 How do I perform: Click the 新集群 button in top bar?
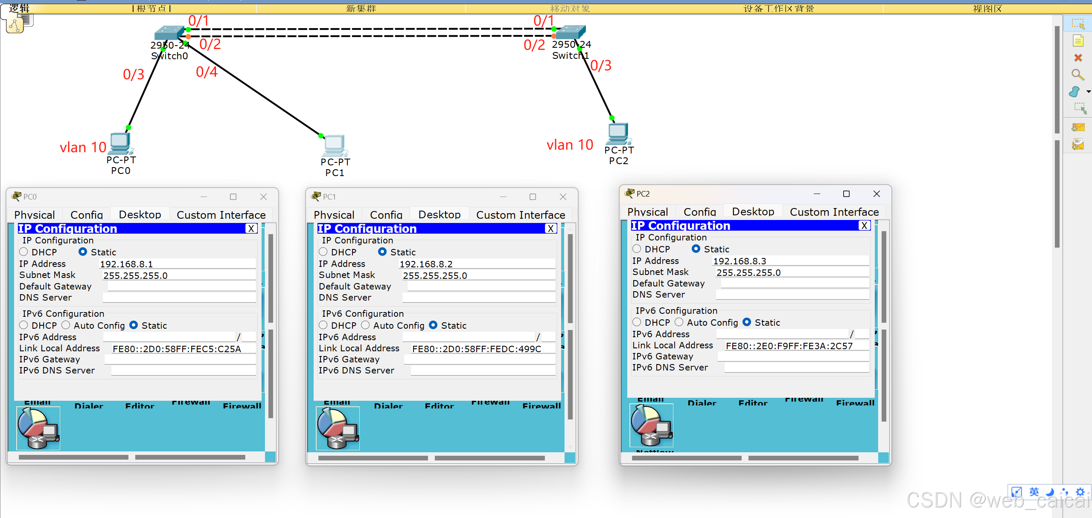361,9
